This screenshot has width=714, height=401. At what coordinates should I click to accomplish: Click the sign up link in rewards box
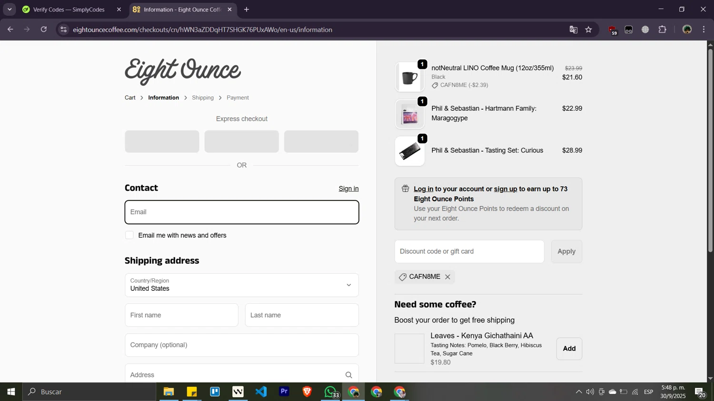coord(506,189)
